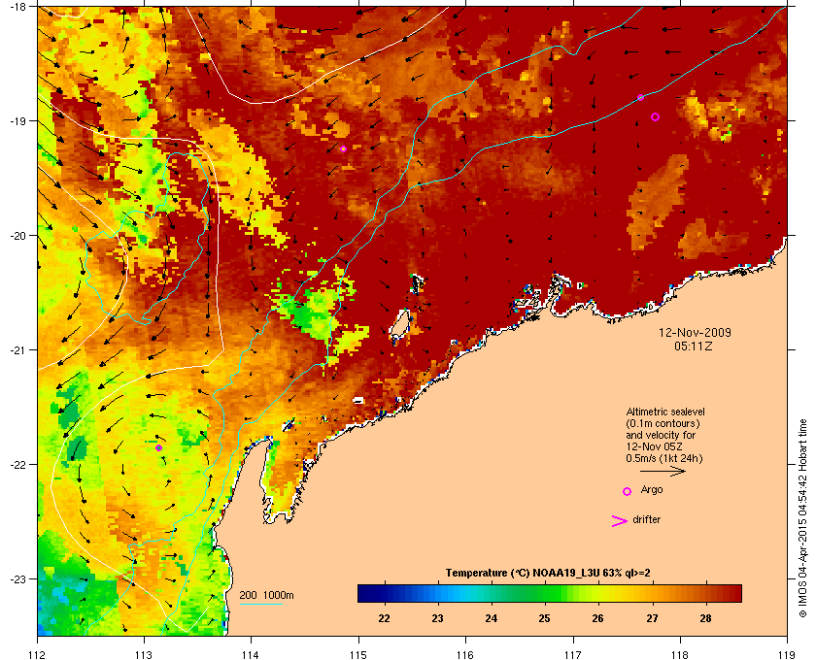The image size is (816, 660).
Task: Select the Argo float marker near 114.9E, 19.2S
Action: 344,148
